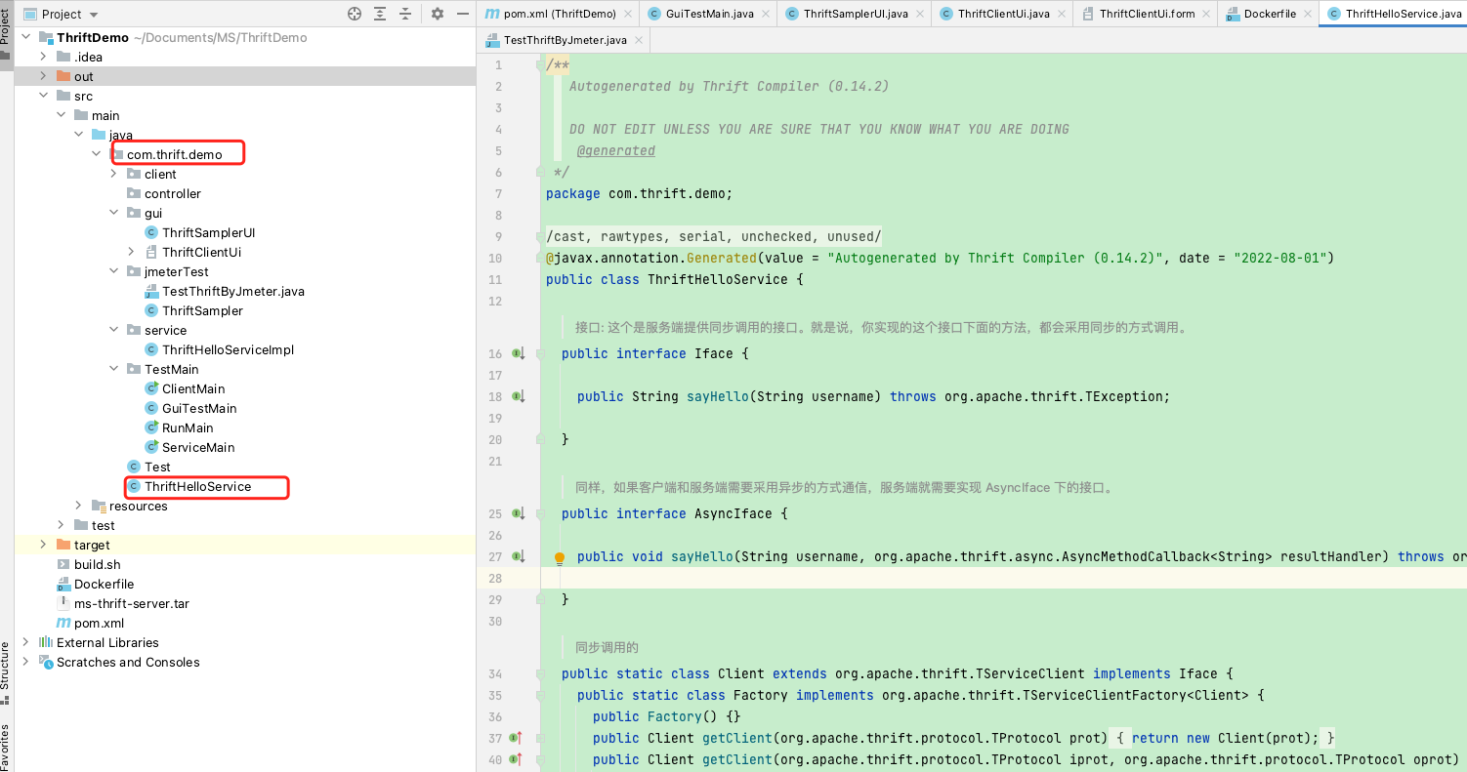Collapse the main folder

[x=61, y=115]
